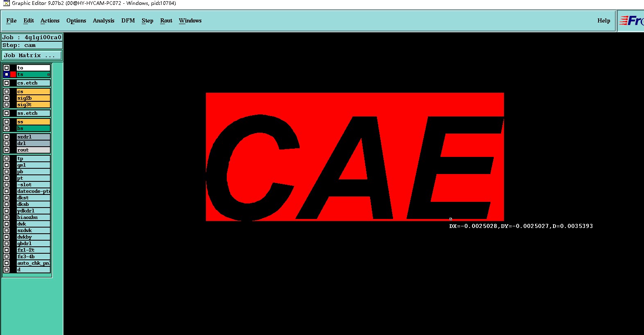Select the 'tp' layer name
The width and height of the screenshot is (644, 335).
34,159
